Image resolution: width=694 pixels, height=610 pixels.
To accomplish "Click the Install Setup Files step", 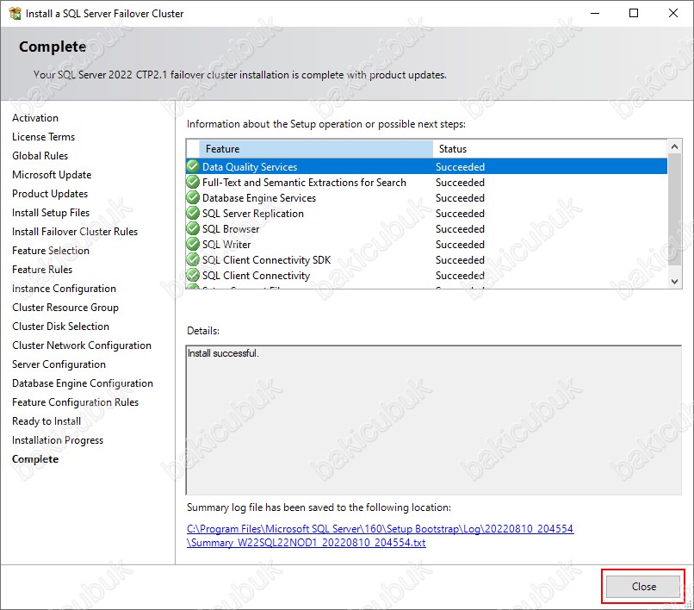I will (x=51, y=213).
